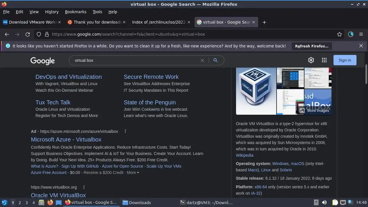This screenshot has width=368, height=207.
Task: Switch to workspace 4
Action: pos(33,203)
